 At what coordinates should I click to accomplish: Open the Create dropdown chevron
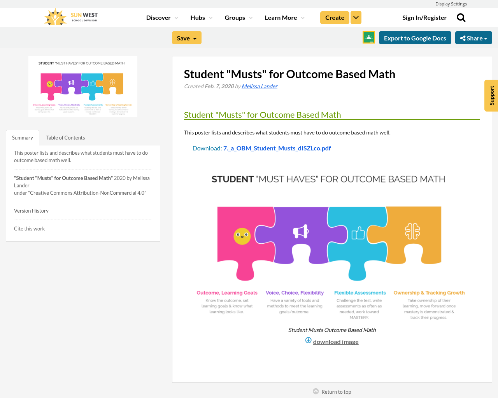click(356, 17)
